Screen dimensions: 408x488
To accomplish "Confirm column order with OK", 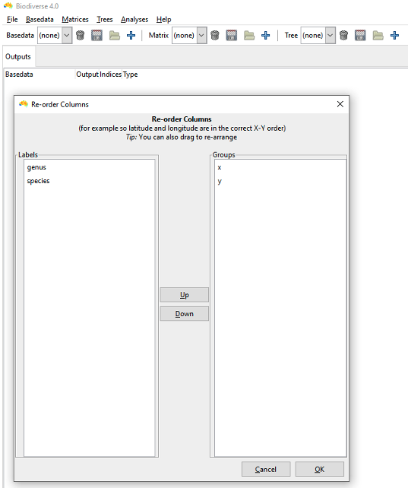I will click(319, 469).
